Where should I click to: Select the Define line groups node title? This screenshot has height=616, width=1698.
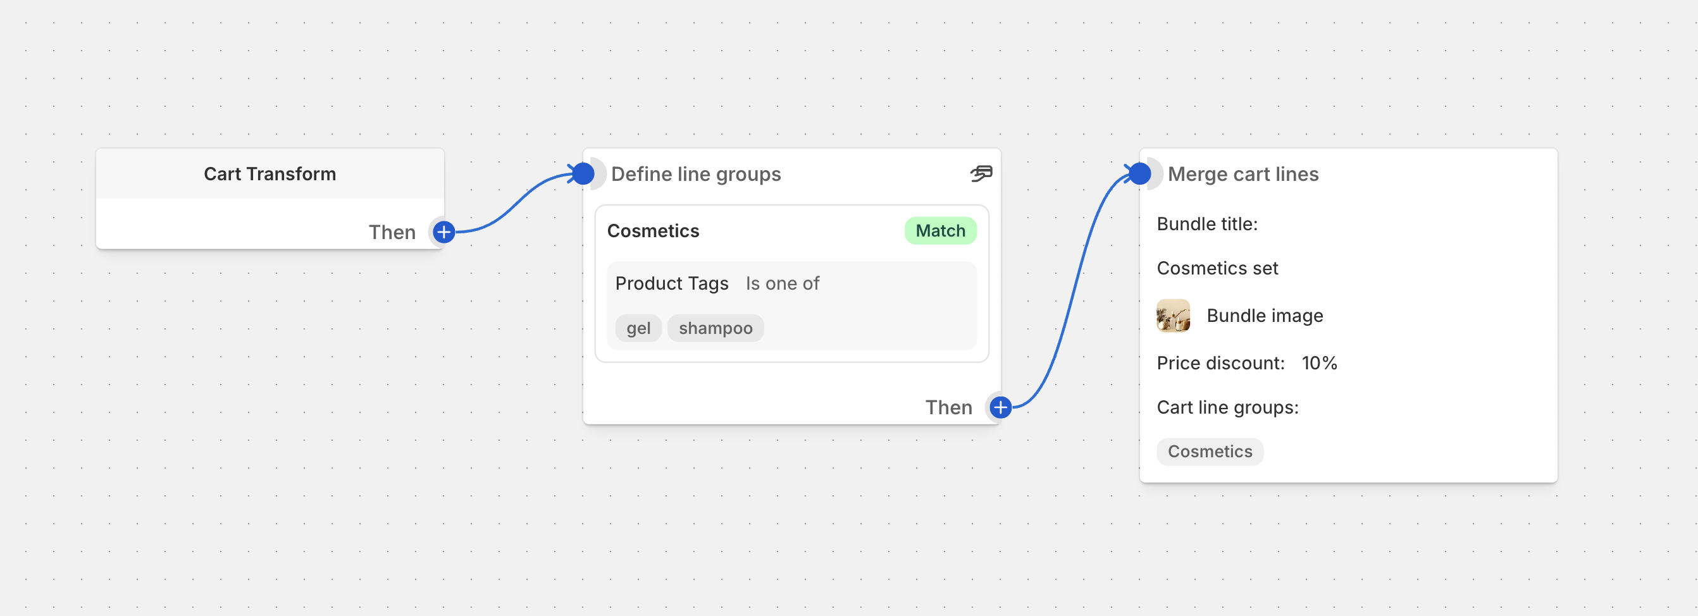695,174
